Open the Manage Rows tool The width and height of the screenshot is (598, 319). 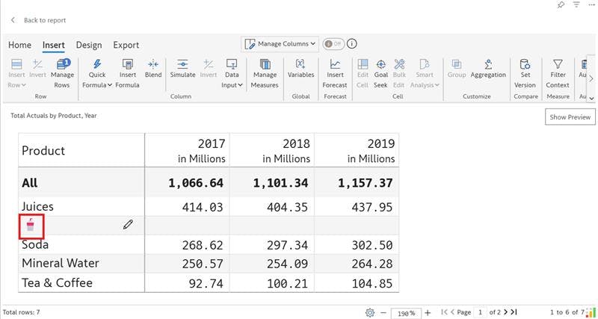point(62,74)
